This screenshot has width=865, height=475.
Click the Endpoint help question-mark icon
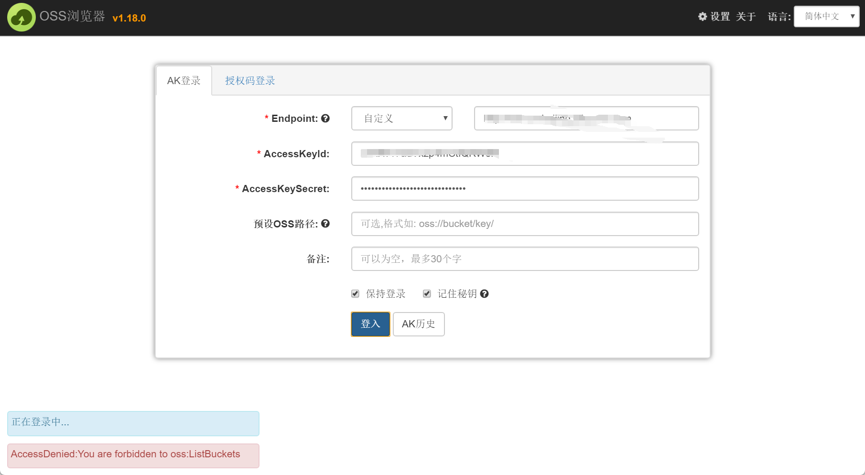point(325,119)
